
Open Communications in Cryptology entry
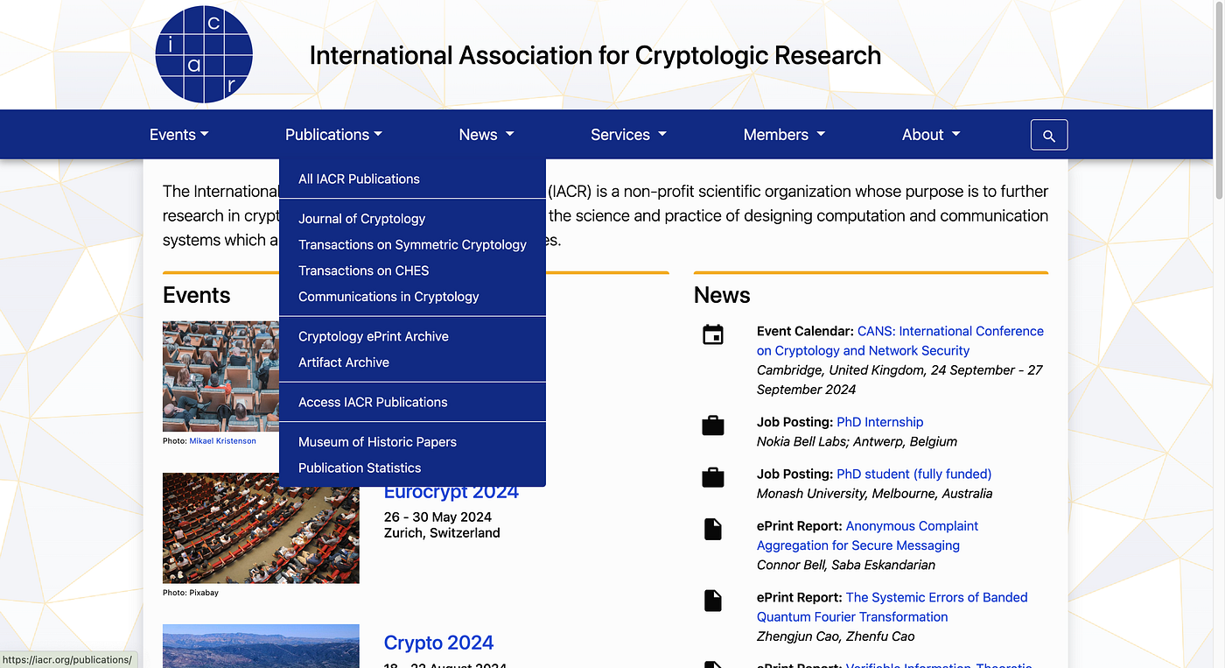[x=412, y=297]
